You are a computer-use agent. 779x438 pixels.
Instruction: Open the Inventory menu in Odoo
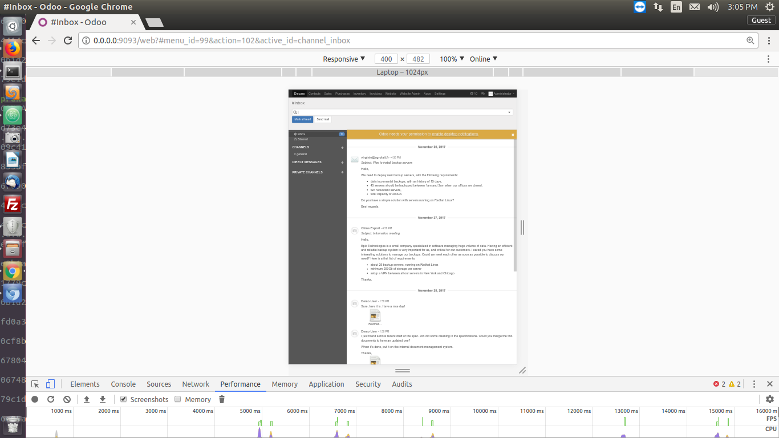click(360, 94)
